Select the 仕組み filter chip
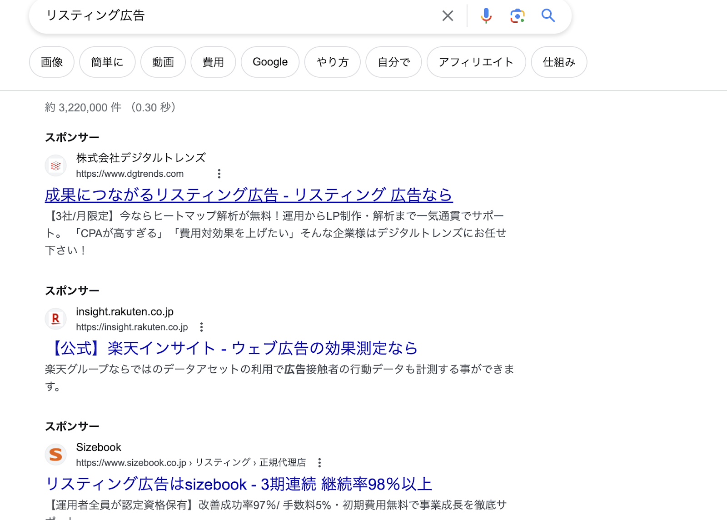This screenshot has height=520, width=727. point(559,62)
